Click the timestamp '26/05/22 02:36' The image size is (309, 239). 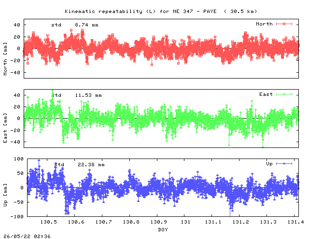tap(27, 236)
